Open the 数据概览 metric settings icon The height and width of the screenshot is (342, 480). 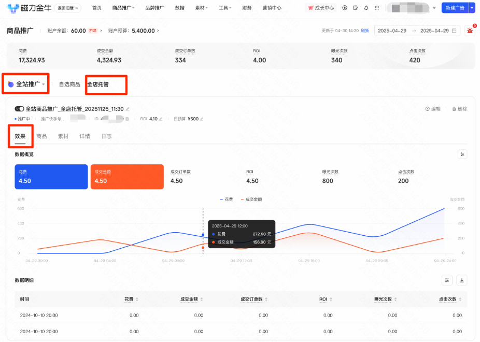point(462,154)
